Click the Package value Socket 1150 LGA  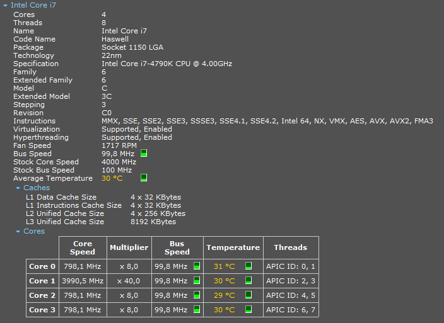click(x=132, y=47)
